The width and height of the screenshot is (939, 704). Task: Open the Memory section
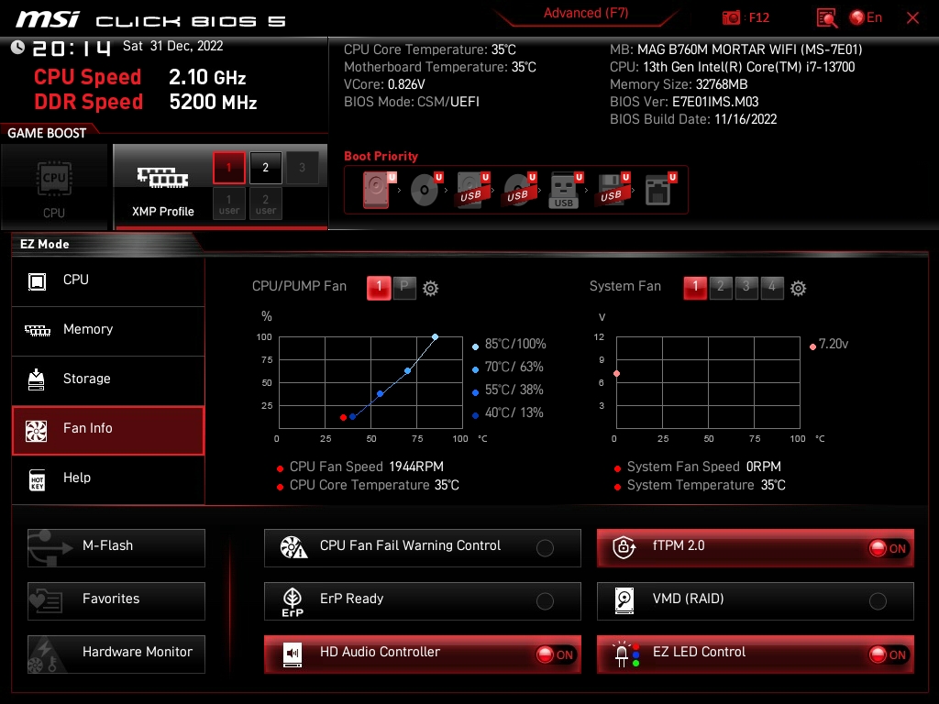pos(108,330)
